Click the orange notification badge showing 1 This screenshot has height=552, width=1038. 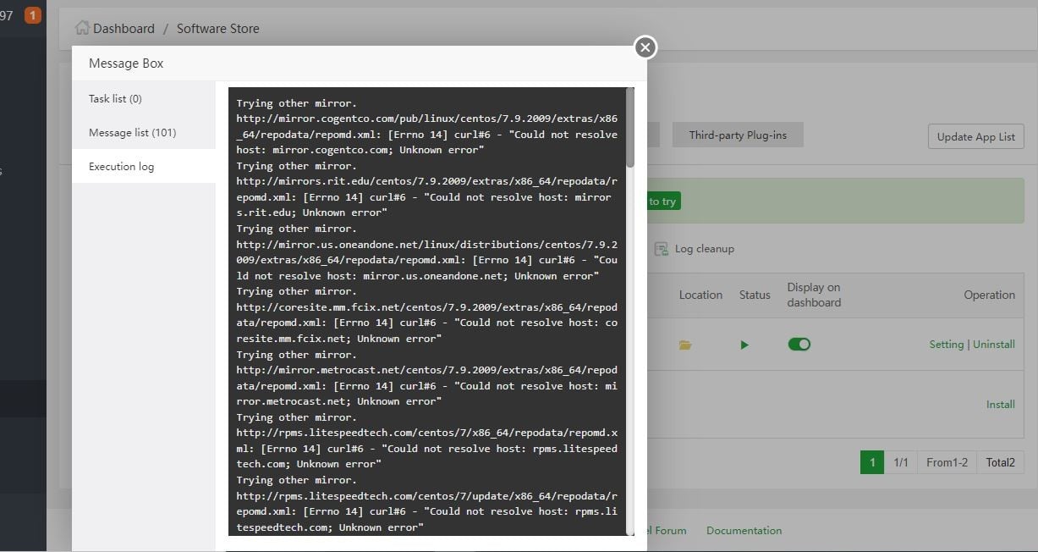pos(33,15)
